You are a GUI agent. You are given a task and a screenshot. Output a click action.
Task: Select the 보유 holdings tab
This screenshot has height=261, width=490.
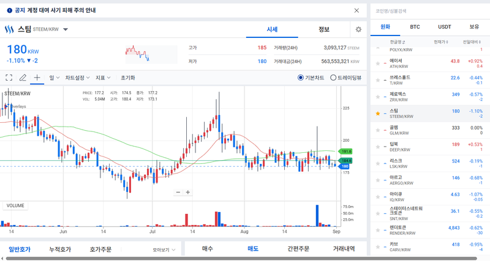tap(474, 27)
